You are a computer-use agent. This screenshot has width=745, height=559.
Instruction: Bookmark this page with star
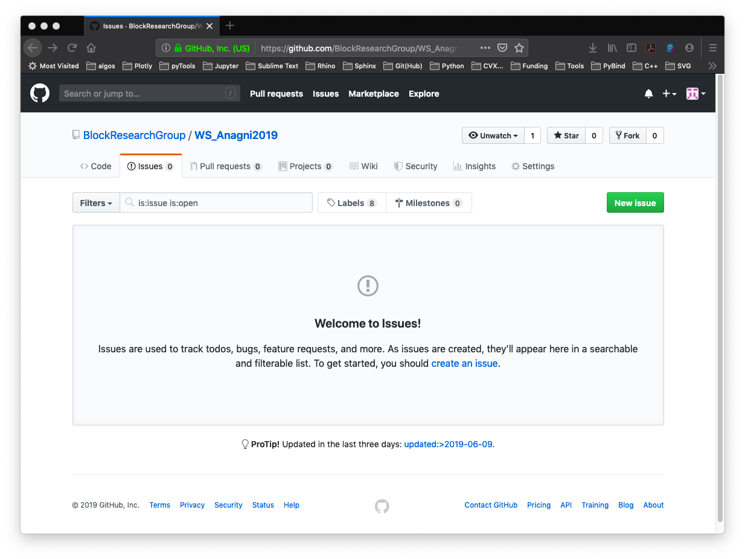(x=519, y=48)
